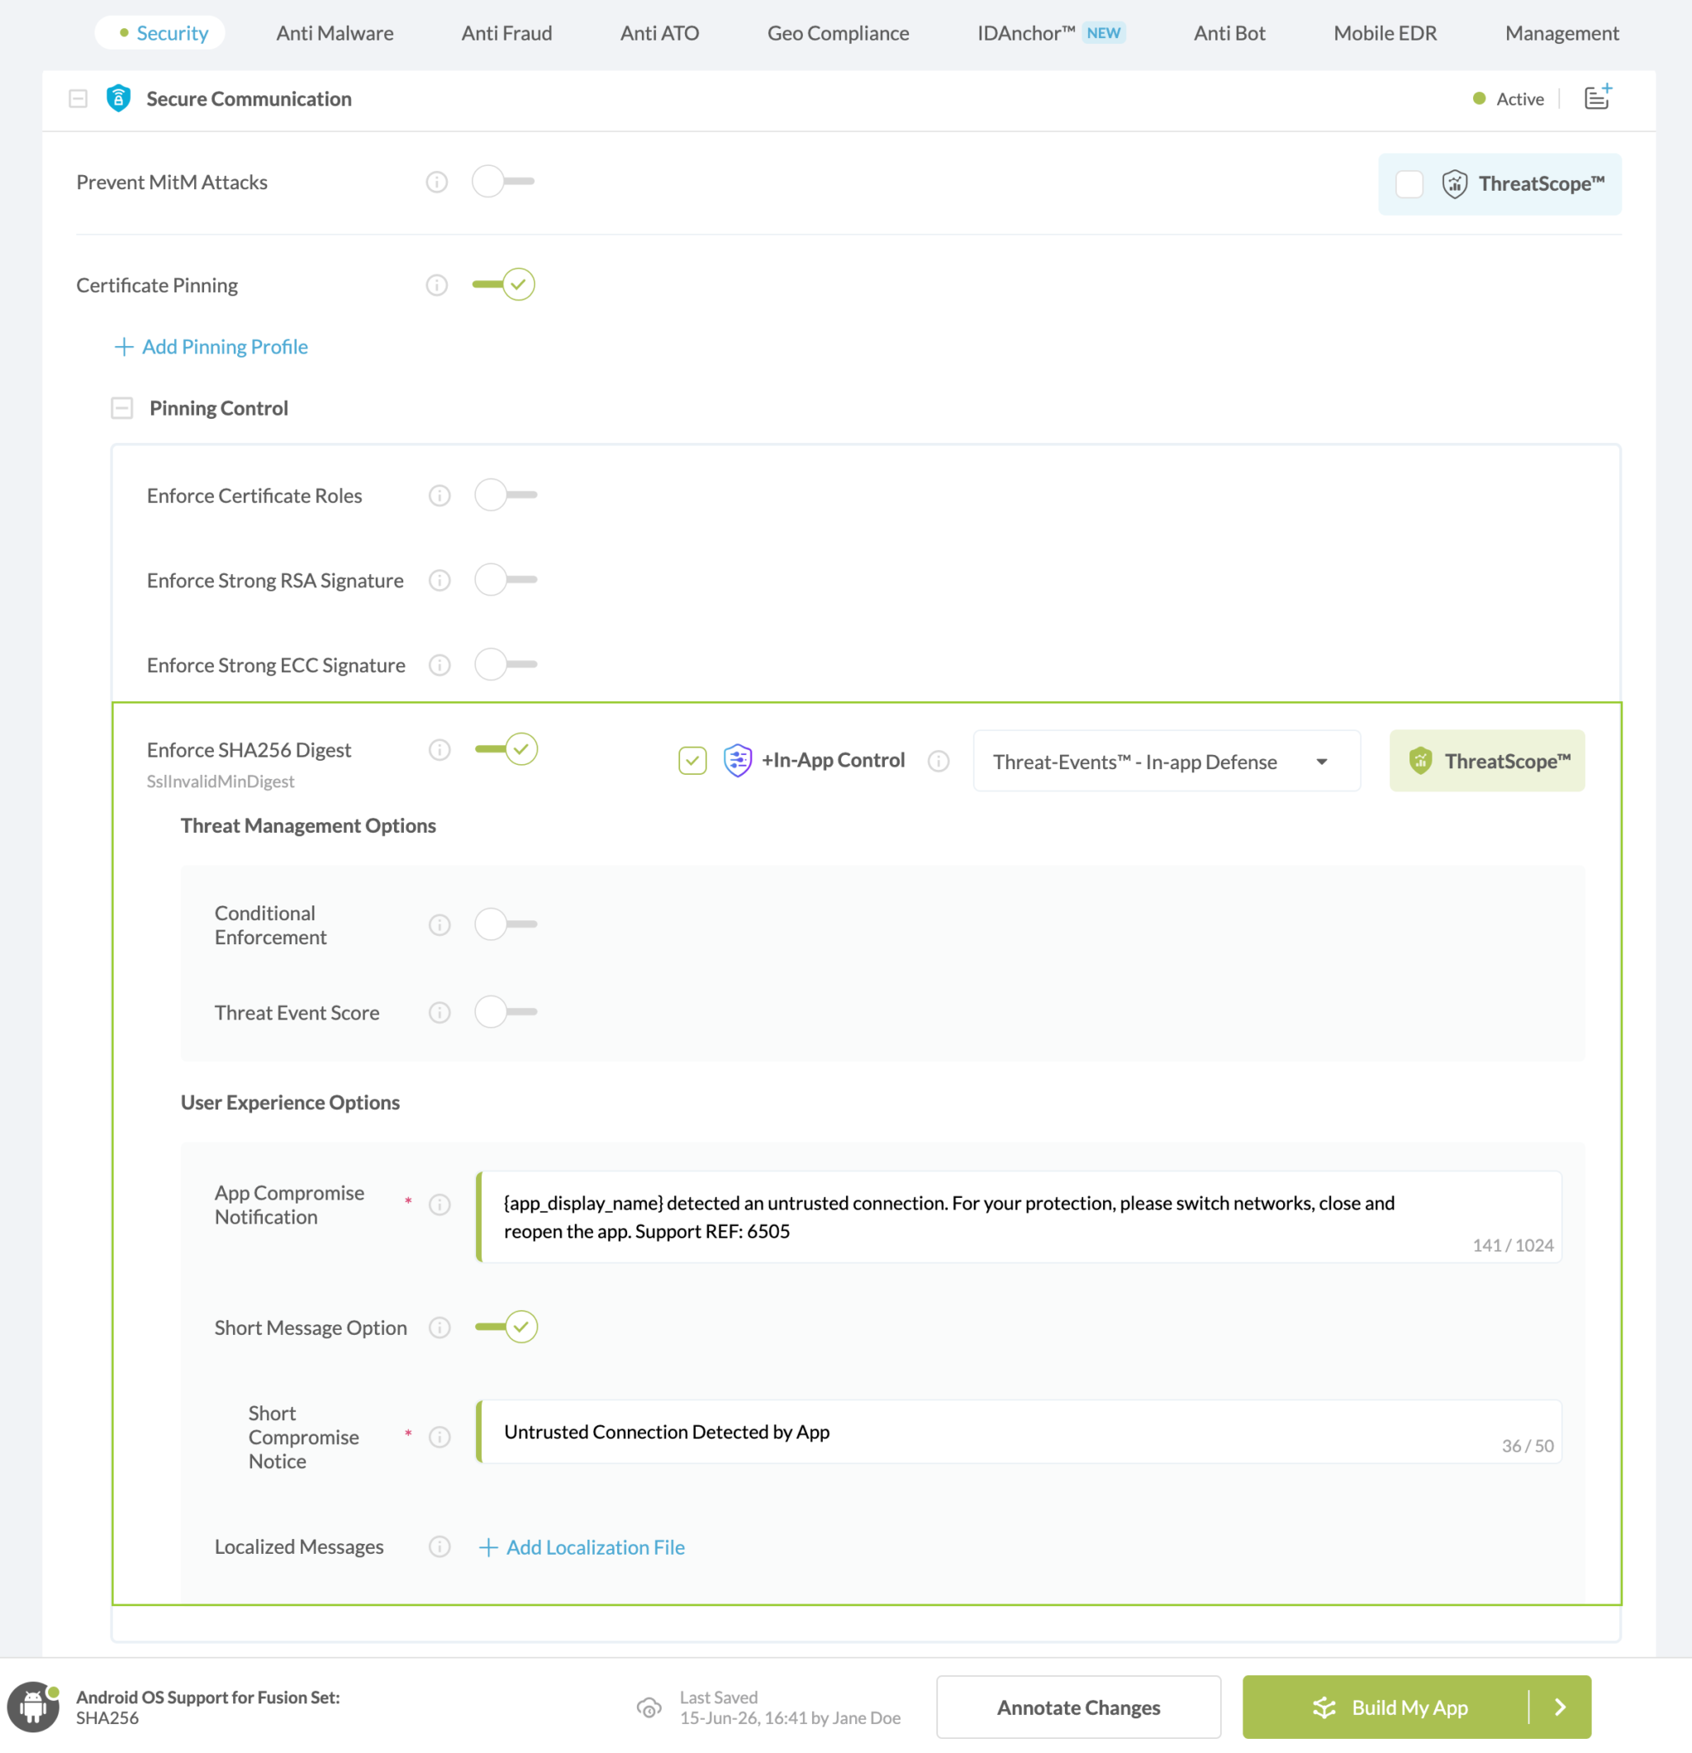The width and height of the screenshot is (1692, 1753).
Task: Open info for Short Message Option
Action: point(439,1328)
